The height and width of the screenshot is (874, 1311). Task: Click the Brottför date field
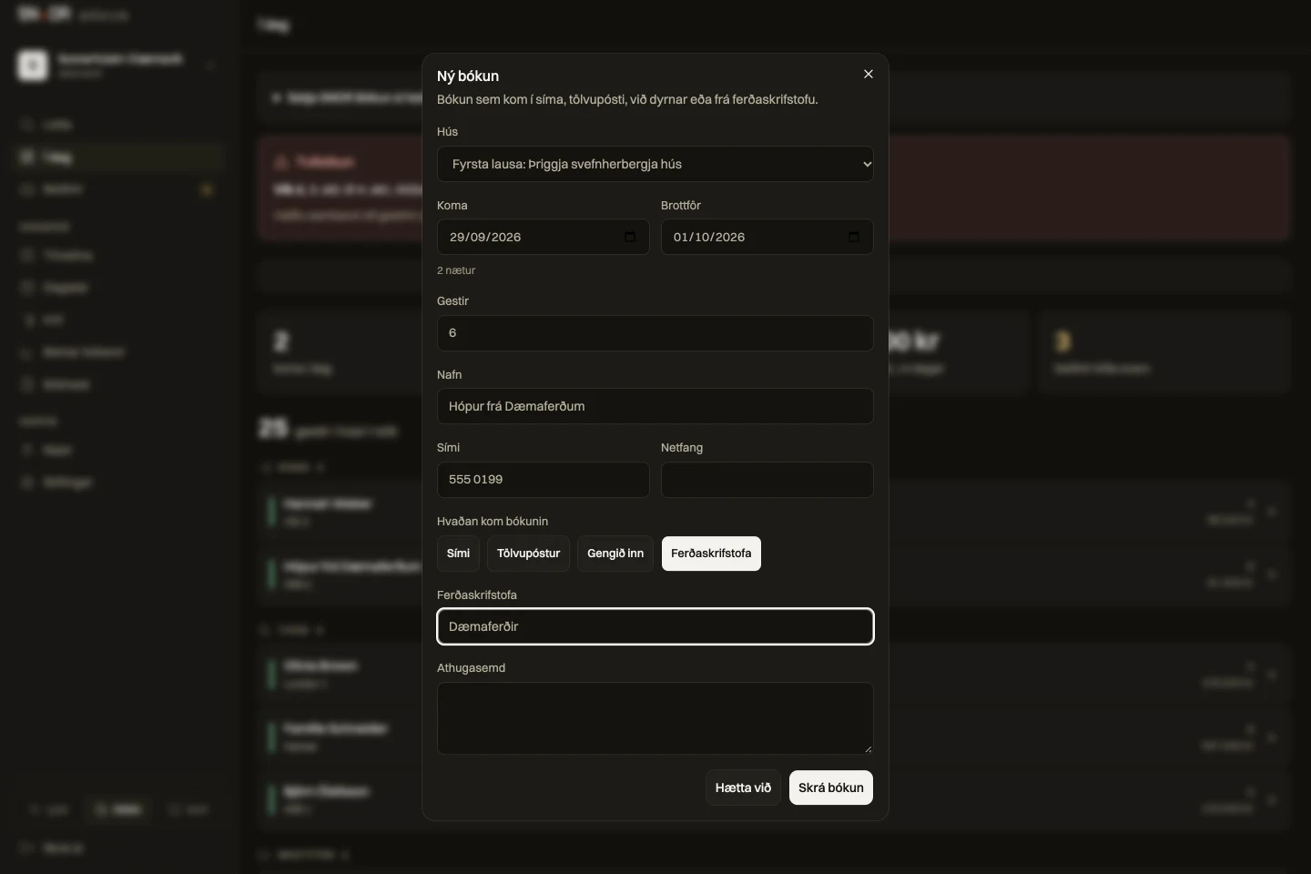(x=767, y=237)
